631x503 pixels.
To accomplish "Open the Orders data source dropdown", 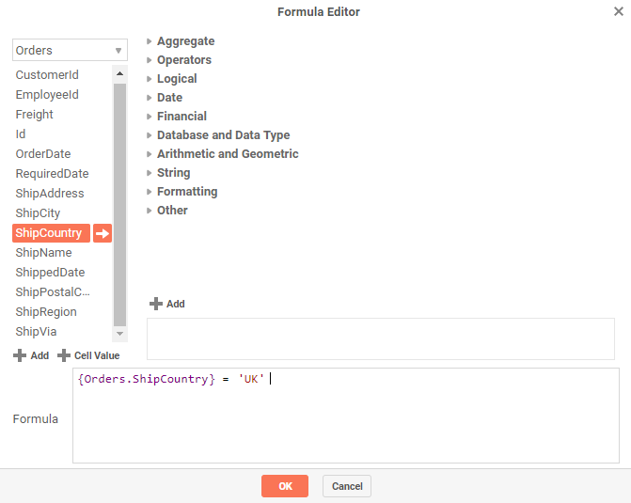I will coord(70,51).
